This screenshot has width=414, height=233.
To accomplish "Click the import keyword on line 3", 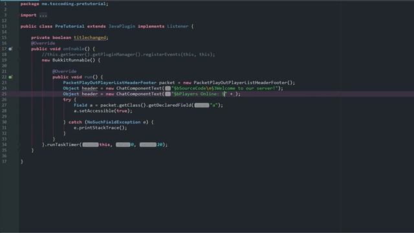I will tap(28, 15).
